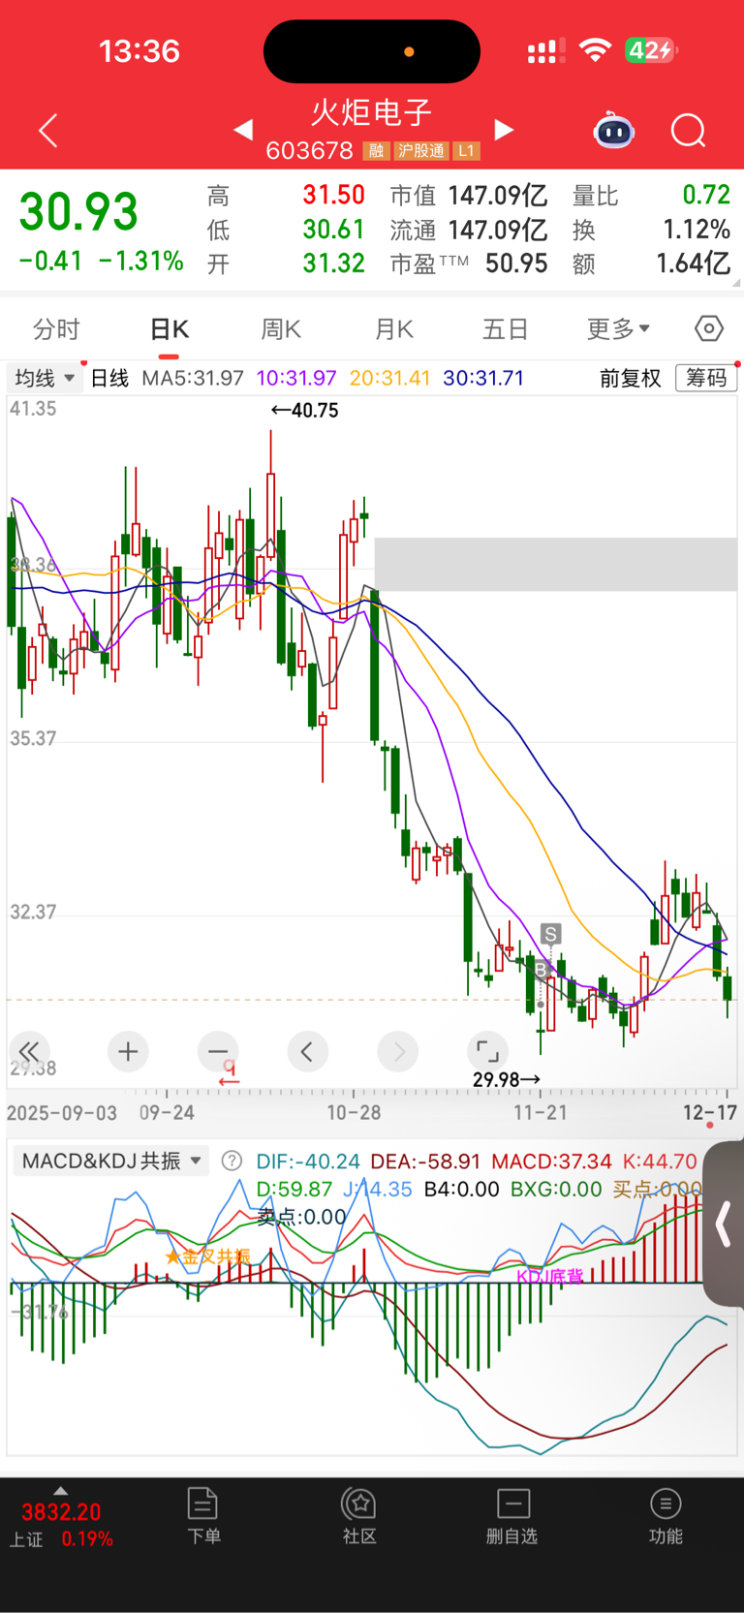The height and width of the screenshot is (1613, 744).
Task: Open 均线 moving average dropdown
Action: tap(45, 378)
